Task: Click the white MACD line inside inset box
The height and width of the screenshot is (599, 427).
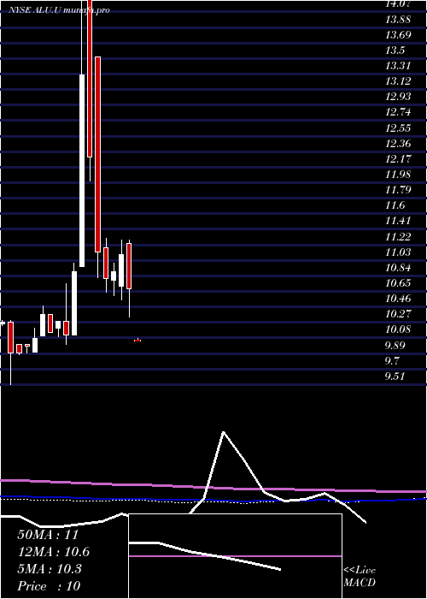Action: [205, 556]
